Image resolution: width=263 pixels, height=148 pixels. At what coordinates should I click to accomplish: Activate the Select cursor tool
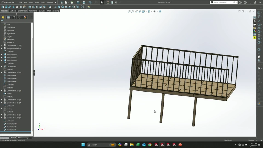coord(102,2)
